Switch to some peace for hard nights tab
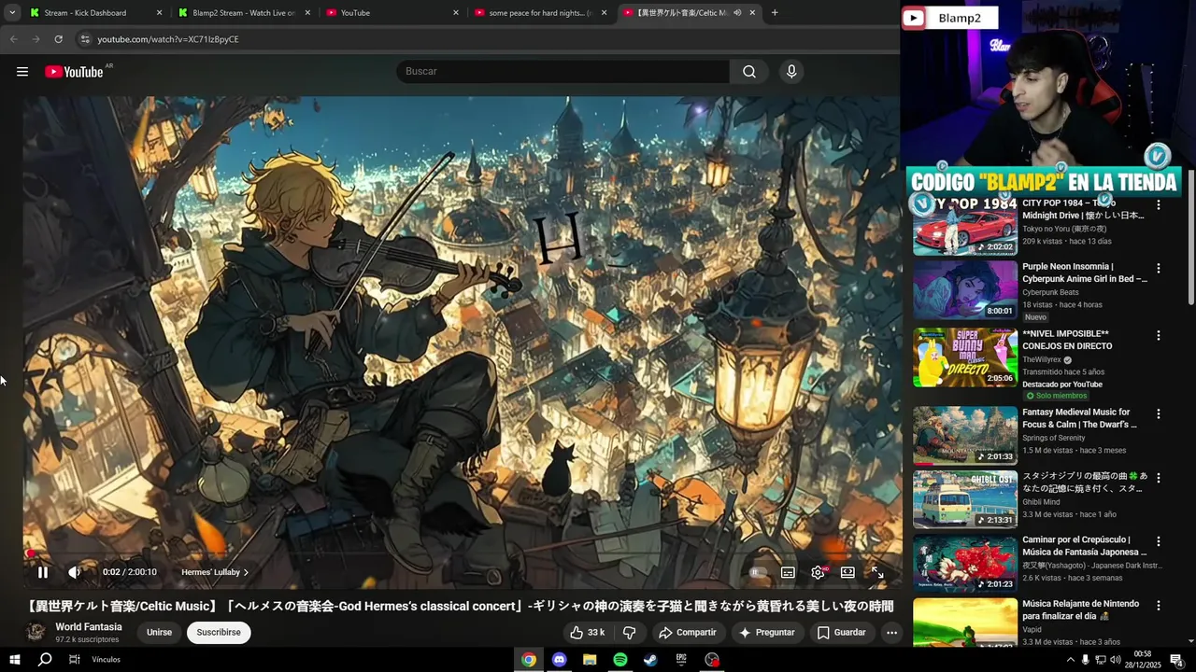This screenshot has width=1196, height=672. coord(540,13)
